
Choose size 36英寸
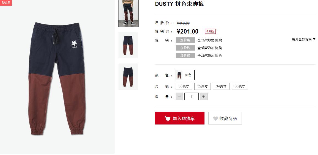[x=240, y=86]
